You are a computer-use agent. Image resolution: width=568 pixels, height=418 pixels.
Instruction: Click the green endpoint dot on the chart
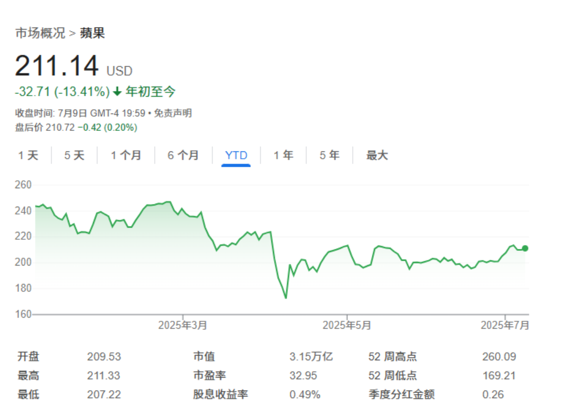click(525, 249)
